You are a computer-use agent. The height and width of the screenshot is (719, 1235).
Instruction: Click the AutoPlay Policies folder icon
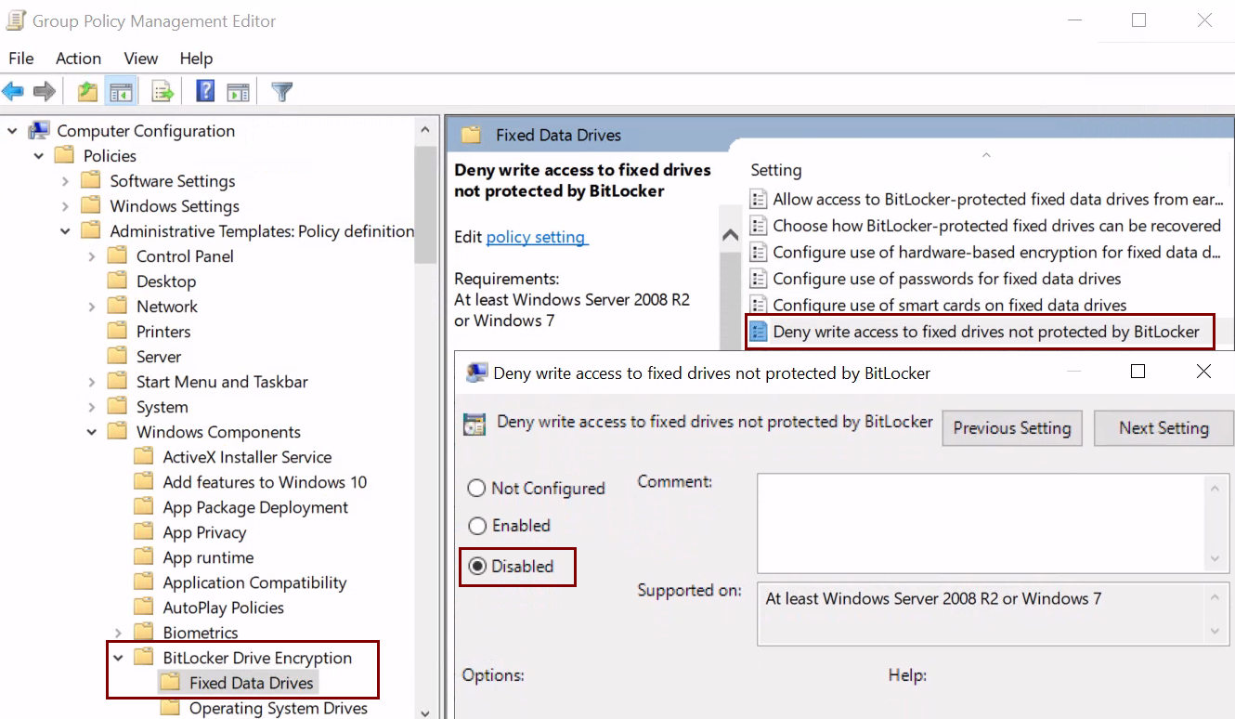(143, 607)
